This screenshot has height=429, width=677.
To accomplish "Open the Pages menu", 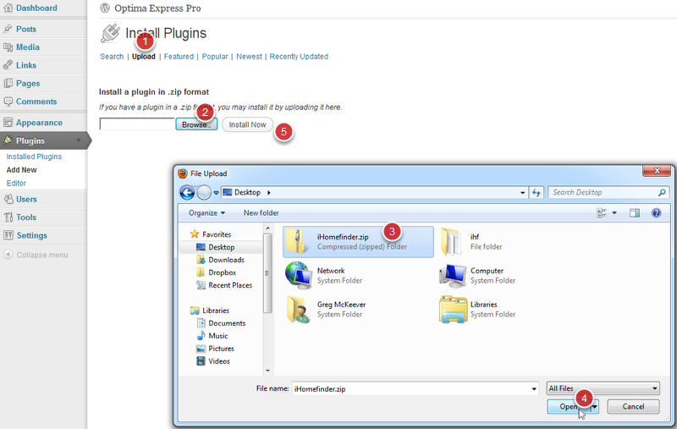I will (x=28, y=83).
